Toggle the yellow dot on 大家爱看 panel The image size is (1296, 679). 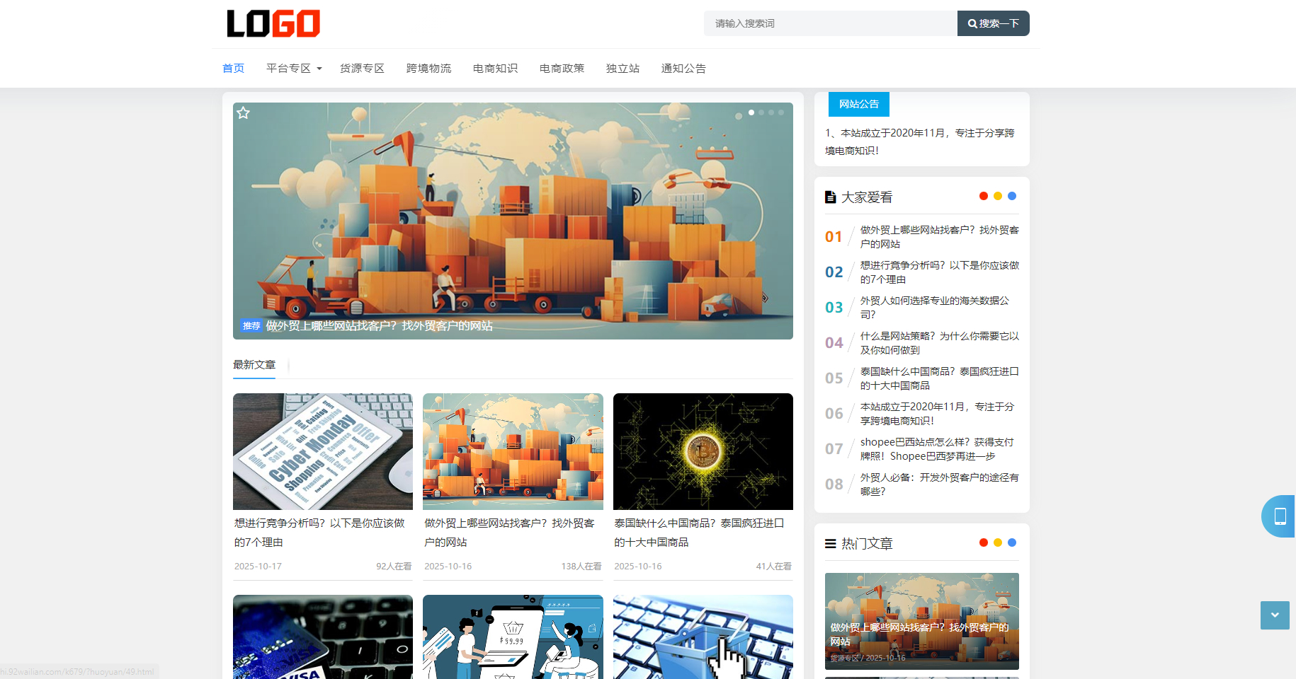click(997, 196)
